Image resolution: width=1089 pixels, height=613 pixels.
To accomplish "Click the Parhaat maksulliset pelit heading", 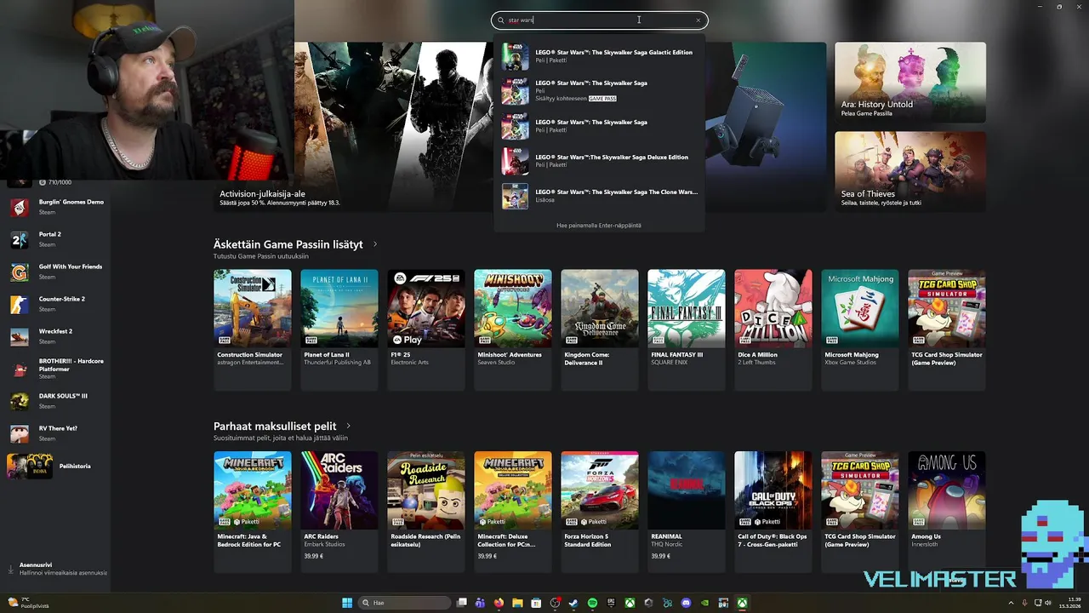I will click(275, 426).
